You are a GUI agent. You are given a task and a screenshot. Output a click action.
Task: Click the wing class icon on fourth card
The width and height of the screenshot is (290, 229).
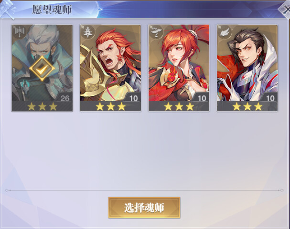click(225, 32)
